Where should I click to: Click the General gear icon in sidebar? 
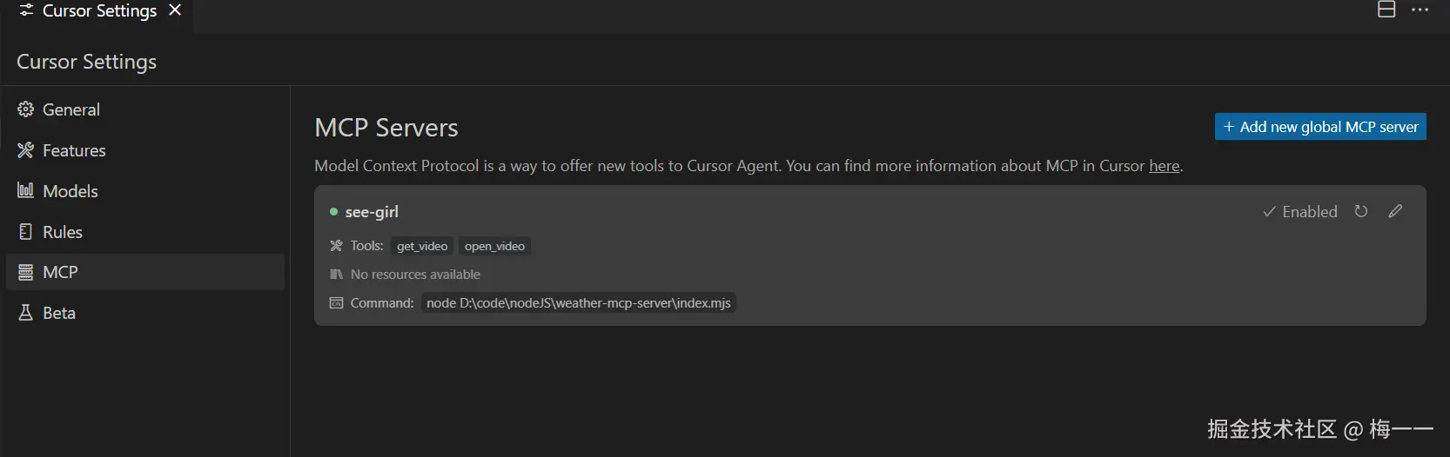(25, 109)
